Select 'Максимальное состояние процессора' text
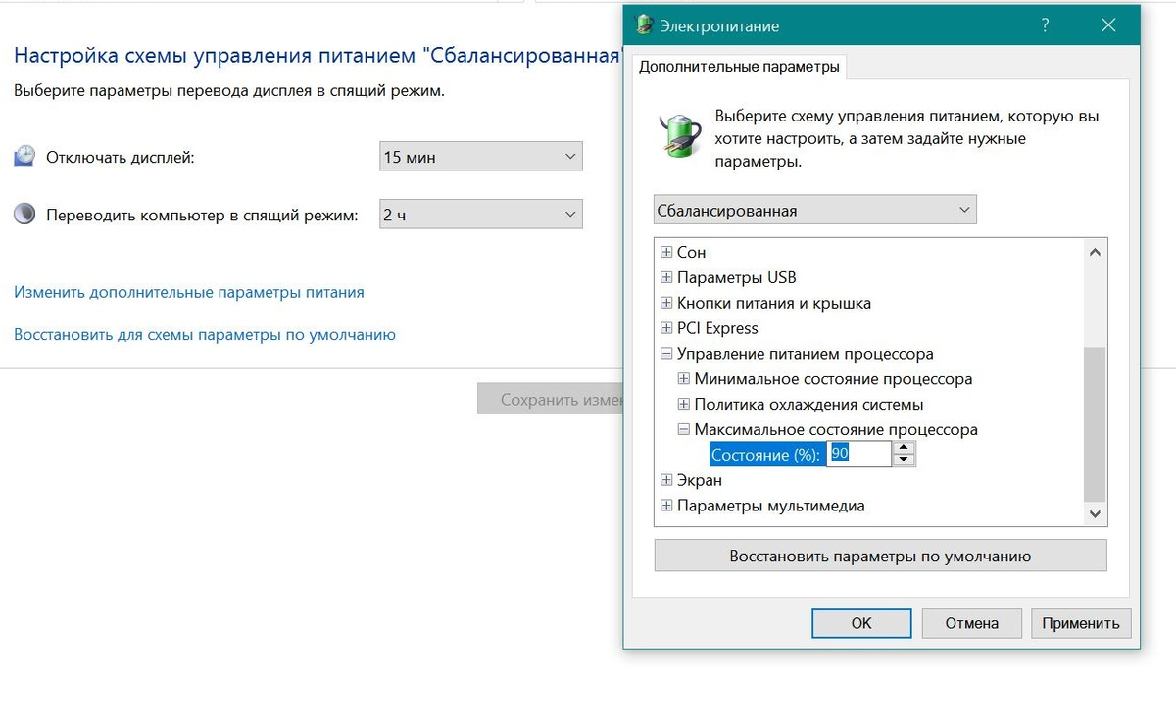The image size is (1176, 728). tap(836, 429)
